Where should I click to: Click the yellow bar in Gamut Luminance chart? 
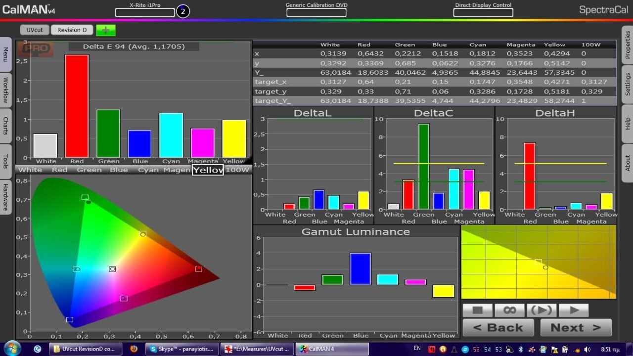443,291
